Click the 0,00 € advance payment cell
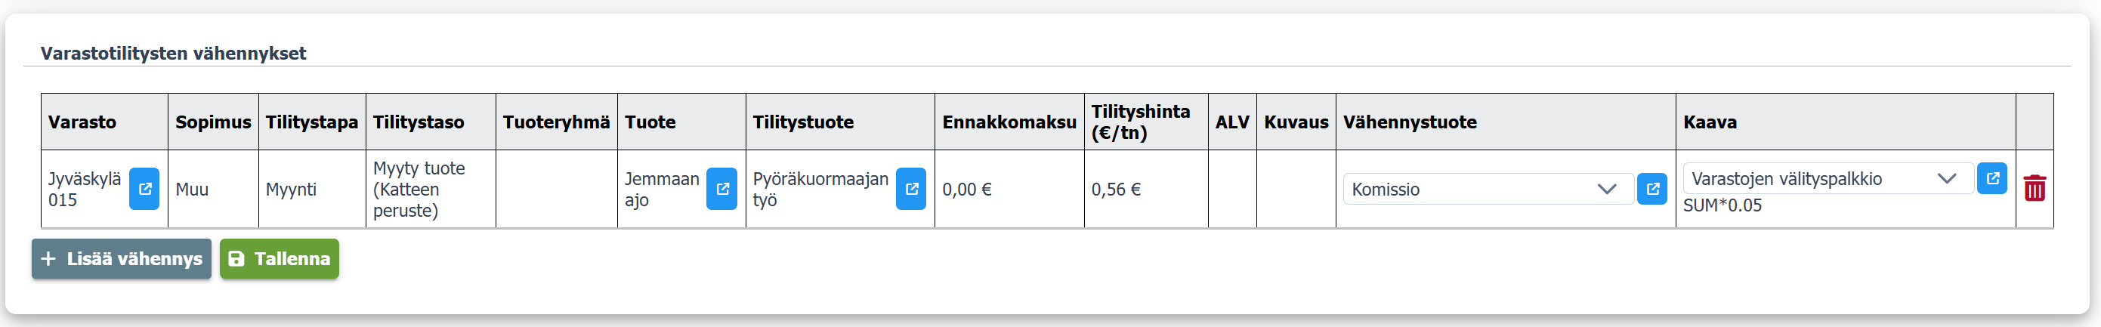Viewport: 2101px width, 327px height. point(966,190)
